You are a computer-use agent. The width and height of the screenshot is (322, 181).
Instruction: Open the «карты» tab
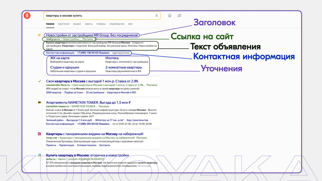[x=89, y=24]
